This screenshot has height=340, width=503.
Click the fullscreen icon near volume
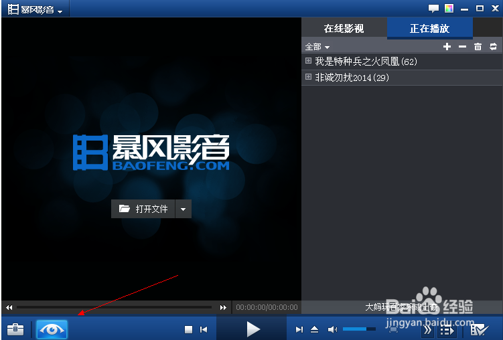point(394,329)
